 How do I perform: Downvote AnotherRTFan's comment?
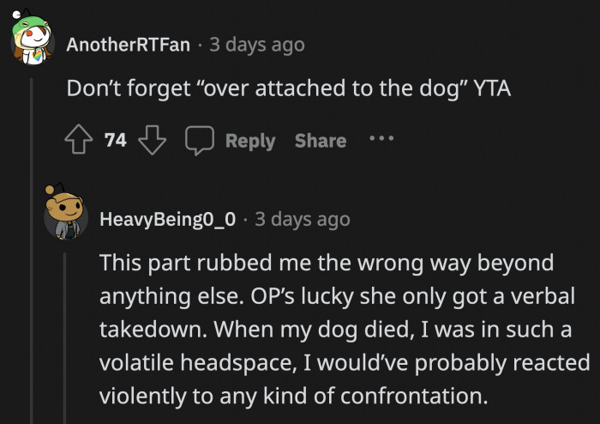(151, 141)
